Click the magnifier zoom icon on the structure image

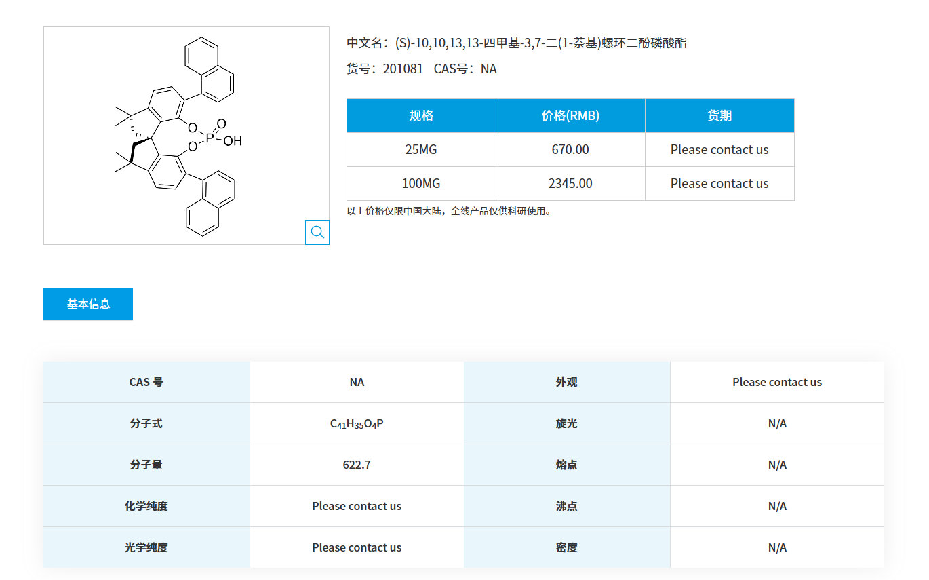[317, 232]
